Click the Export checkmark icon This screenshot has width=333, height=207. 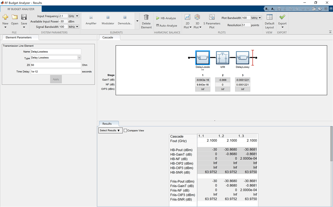[282, 17]
